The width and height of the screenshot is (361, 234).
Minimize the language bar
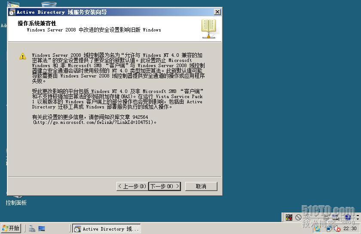(358, 216)
